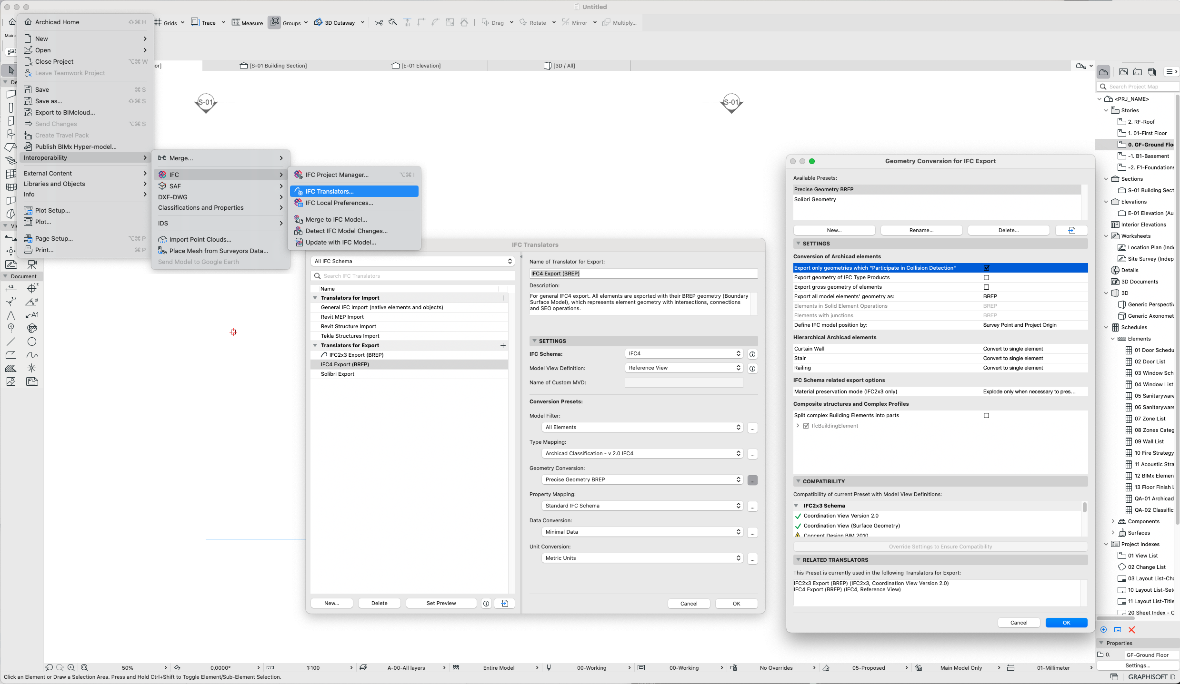Select Solibri Geometry preset
The height and width of the screenshot is (684, 1180).
pyautogui.click(x=937, y=199)
